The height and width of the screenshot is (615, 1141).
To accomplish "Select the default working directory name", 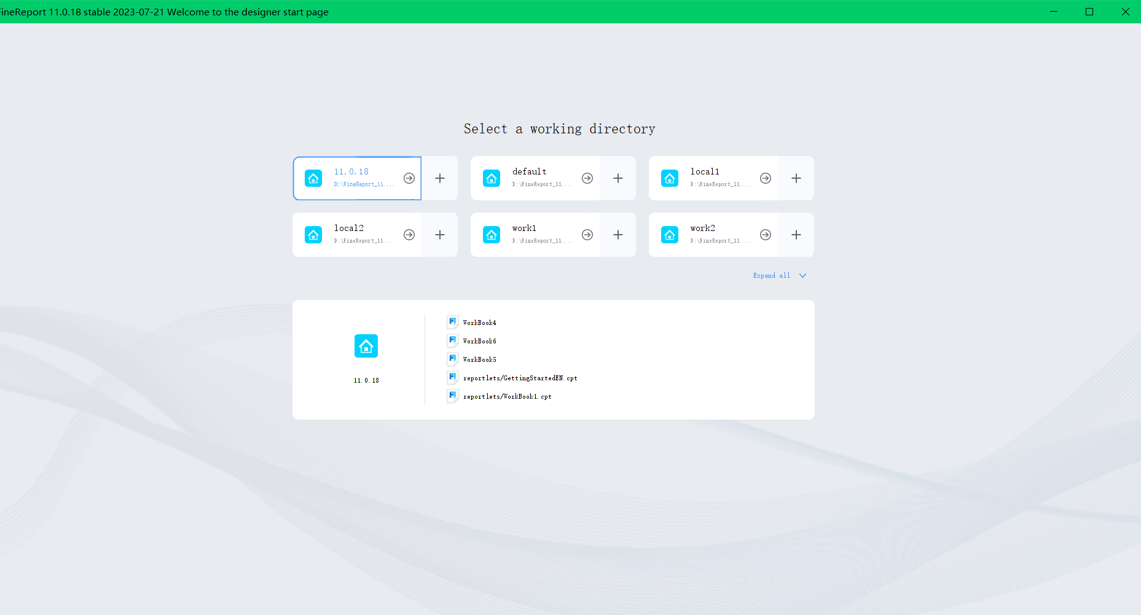I will (529, 171).
